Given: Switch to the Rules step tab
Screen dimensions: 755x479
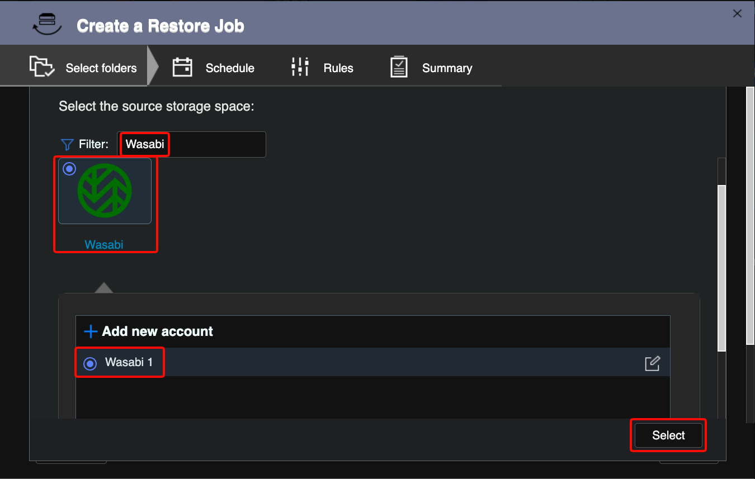Looking at the screenshot, I should coord(323,68).
